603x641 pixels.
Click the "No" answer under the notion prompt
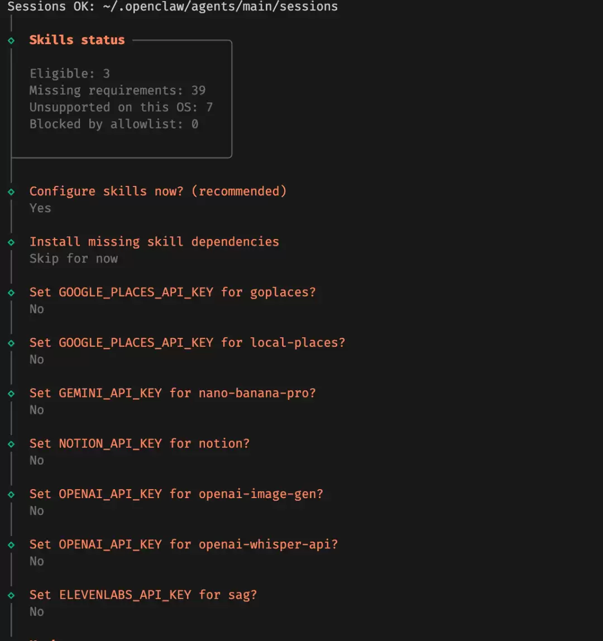37,460
